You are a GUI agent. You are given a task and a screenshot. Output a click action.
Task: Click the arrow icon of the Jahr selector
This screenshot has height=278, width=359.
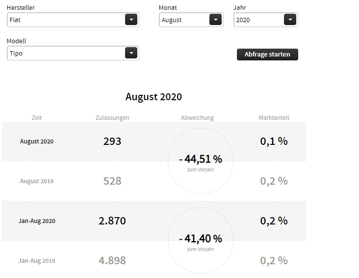(x=290, y=20)
